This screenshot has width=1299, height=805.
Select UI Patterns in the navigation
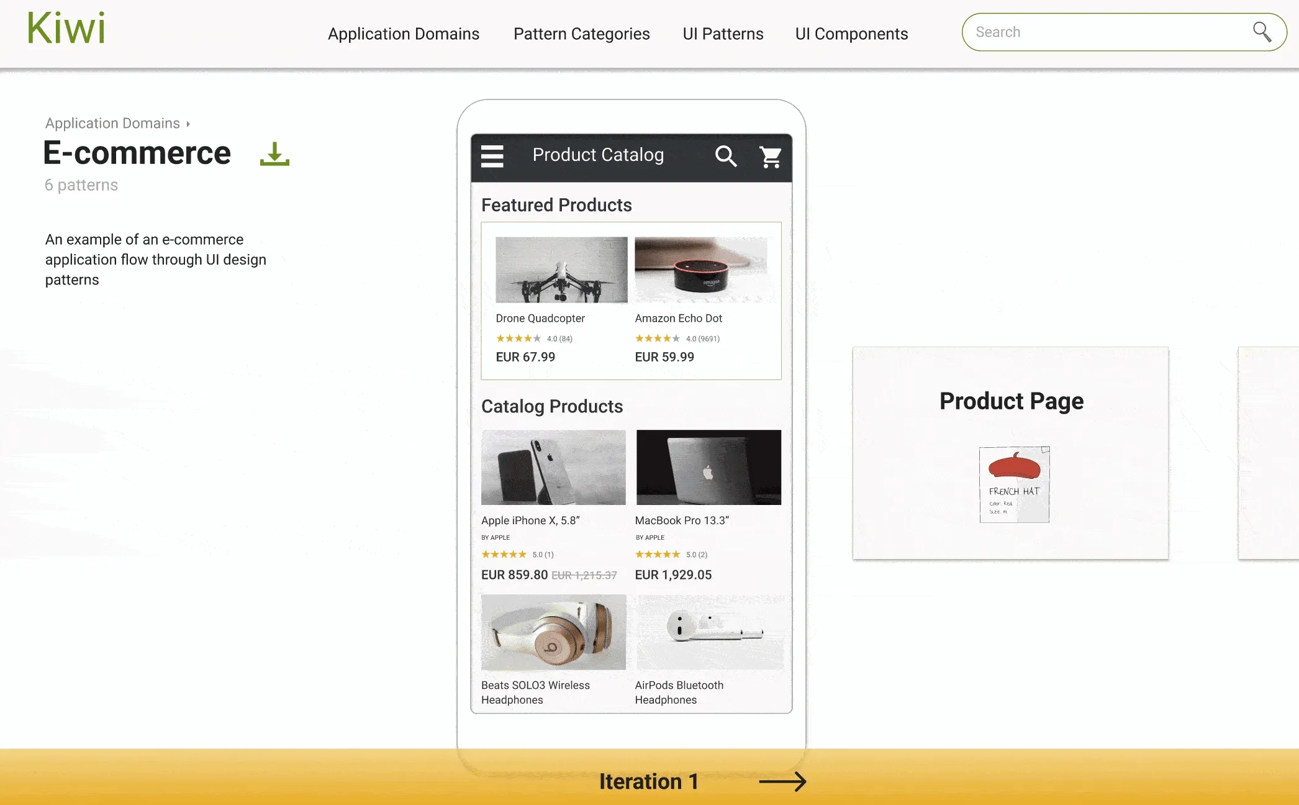(x=722, y=34)
